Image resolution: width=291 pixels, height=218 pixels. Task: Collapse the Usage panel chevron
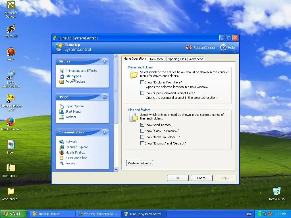(105, 97)
